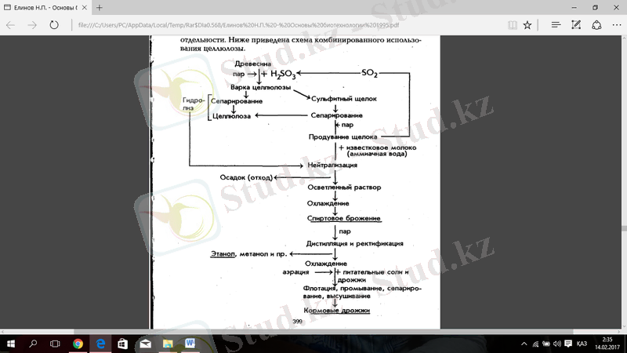Click the vertical scrollbar thumb
This screenshot has width=627, height=353.
tap(624, 228)
